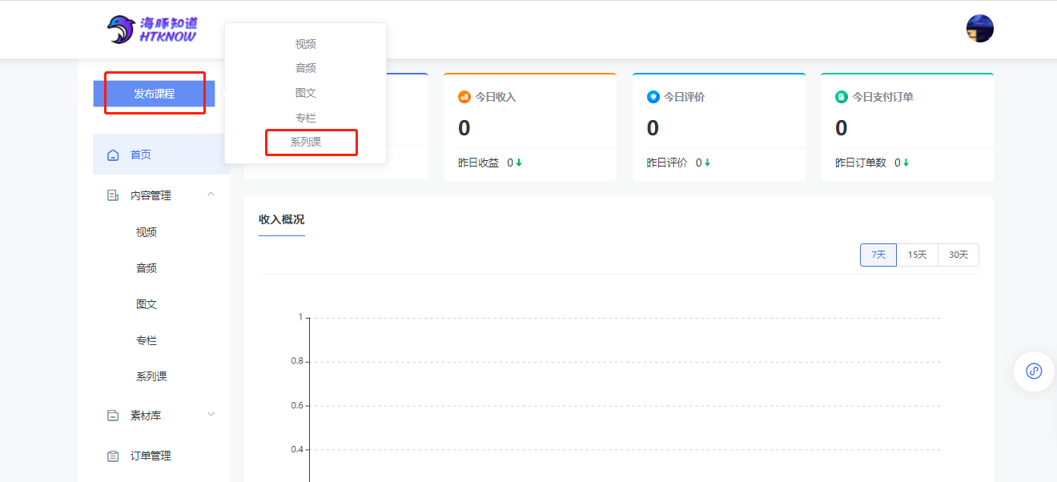
Task: Click the 昨日收益 label
Action: [x=479, y=163]
